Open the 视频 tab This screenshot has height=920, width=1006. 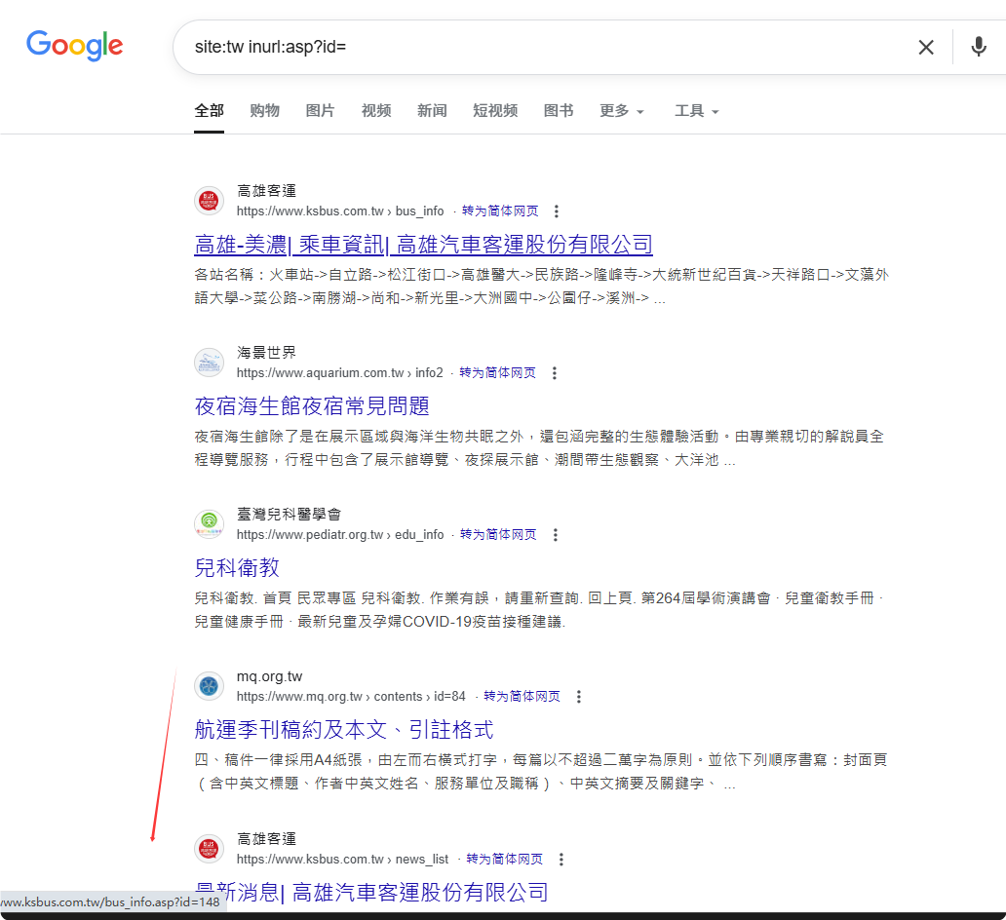coord(376,111)
